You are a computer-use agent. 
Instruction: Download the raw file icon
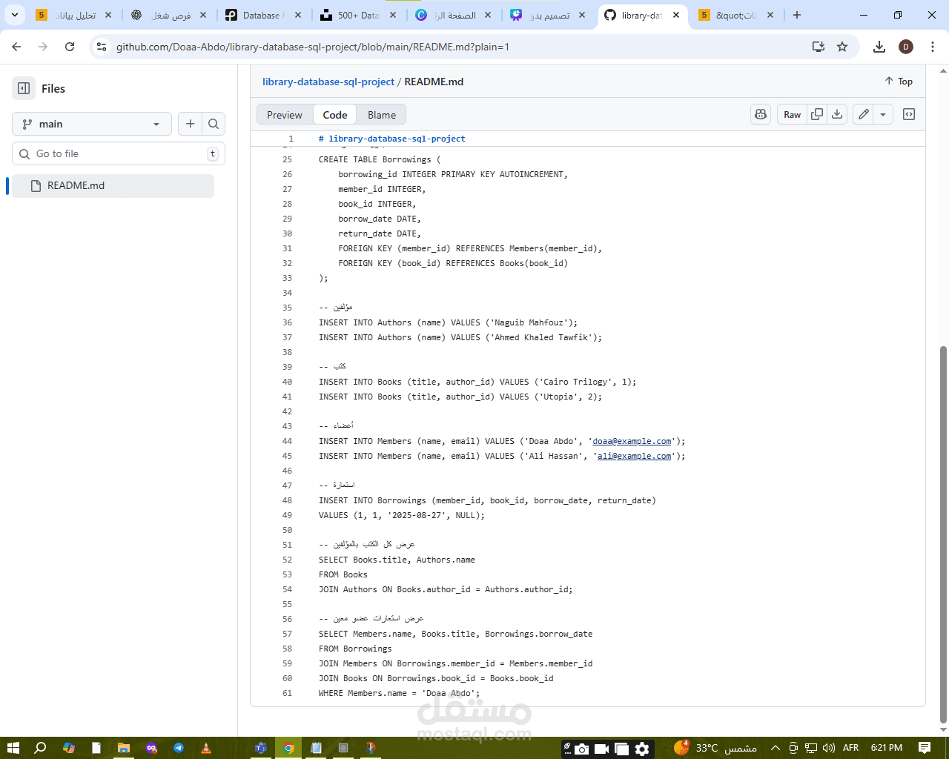[x=837, y=114]
